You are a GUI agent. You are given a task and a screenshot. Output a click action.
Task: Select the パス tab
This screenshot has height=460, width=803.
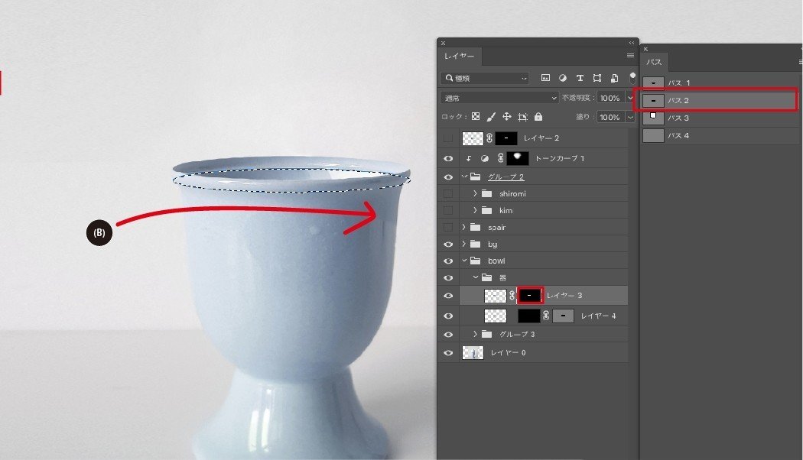654,62
